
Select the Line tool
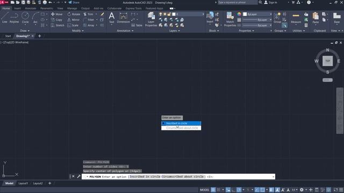coord(5,18)
